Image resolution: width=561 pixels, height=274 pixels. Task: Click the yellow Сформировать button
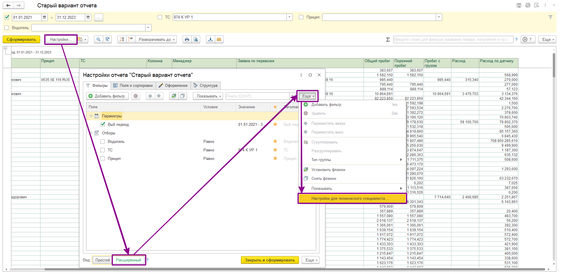pos(21,39)
